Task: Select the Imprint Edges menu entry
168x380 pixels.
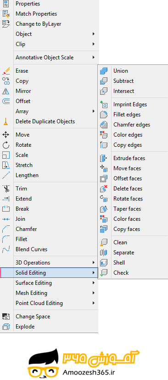Action: tap(130, 104)
